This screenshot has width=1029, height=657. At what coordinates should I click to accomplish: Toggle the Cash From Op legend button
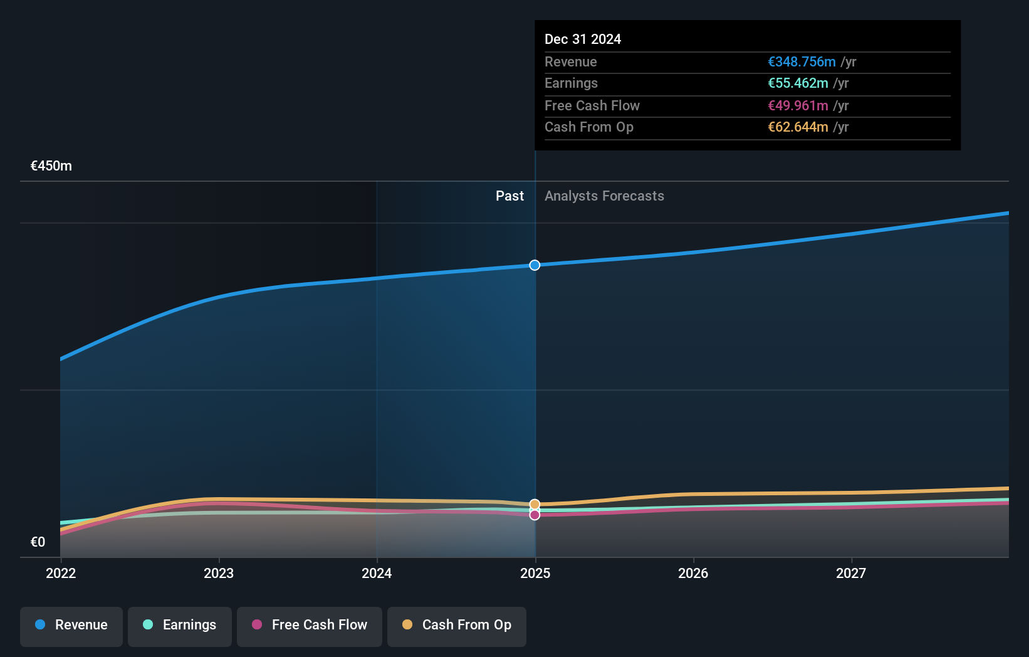457,626
